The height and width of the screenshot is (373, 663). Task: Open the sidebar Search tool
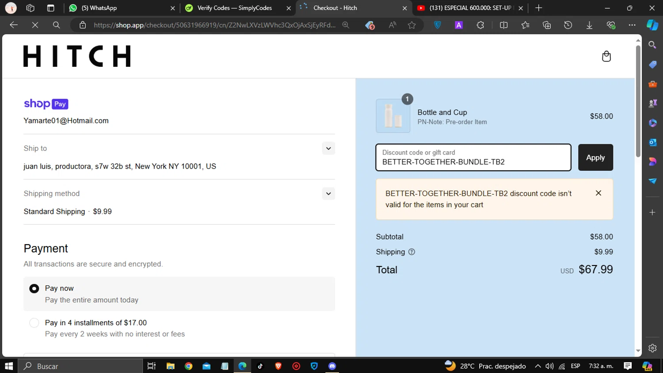652,45
